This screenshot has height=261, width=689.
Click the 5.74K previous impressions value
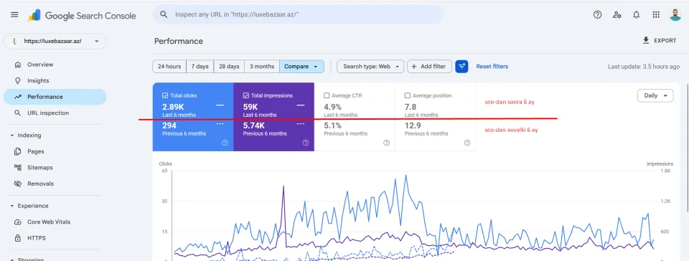pyautogui.click(x=254, y=126)
